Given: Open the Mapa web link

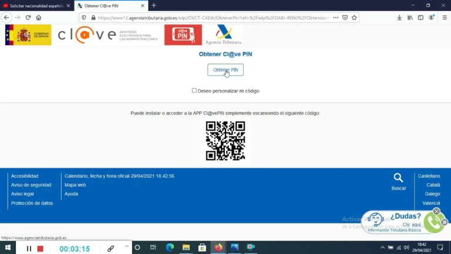Looking at the screenshot, I should [x=75, y=185].
